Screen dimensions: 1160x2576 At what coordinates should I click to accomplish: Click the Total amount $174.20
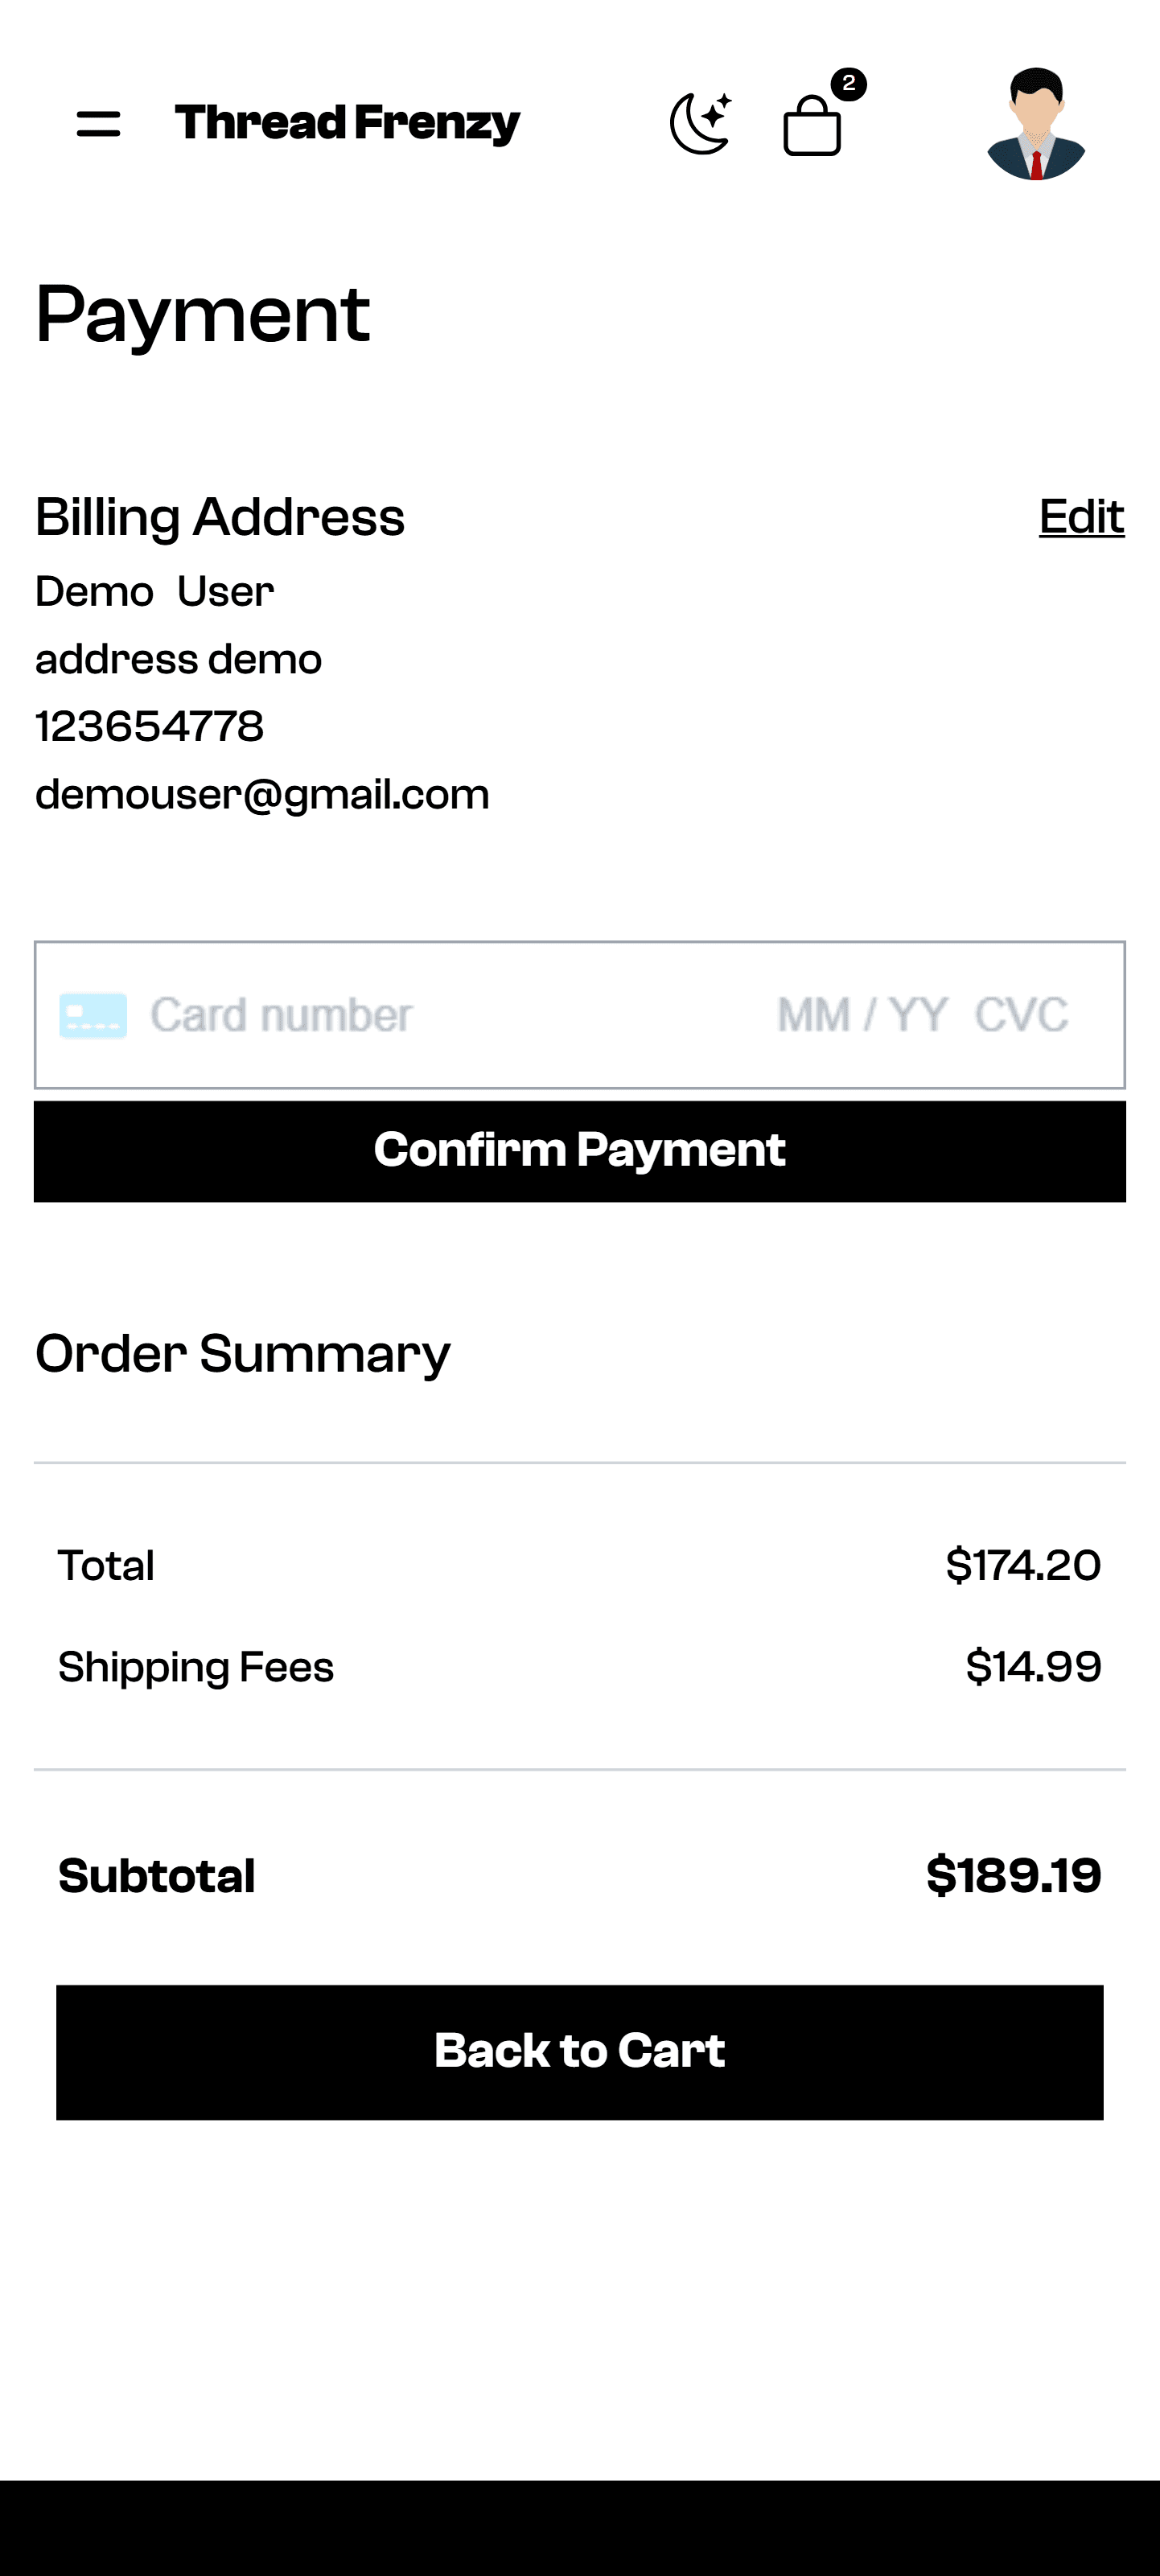tap(1024, 1565)
